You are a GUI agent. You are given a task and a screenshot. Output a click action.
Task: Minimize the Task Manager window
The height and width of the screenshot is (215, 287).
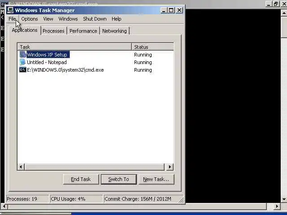(163, 10)
